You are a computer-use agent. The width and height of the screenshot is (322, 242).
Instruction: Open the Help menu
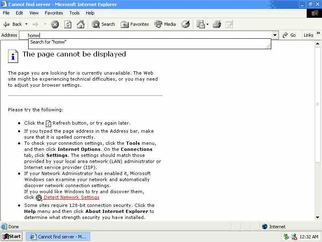pos(90,13)
